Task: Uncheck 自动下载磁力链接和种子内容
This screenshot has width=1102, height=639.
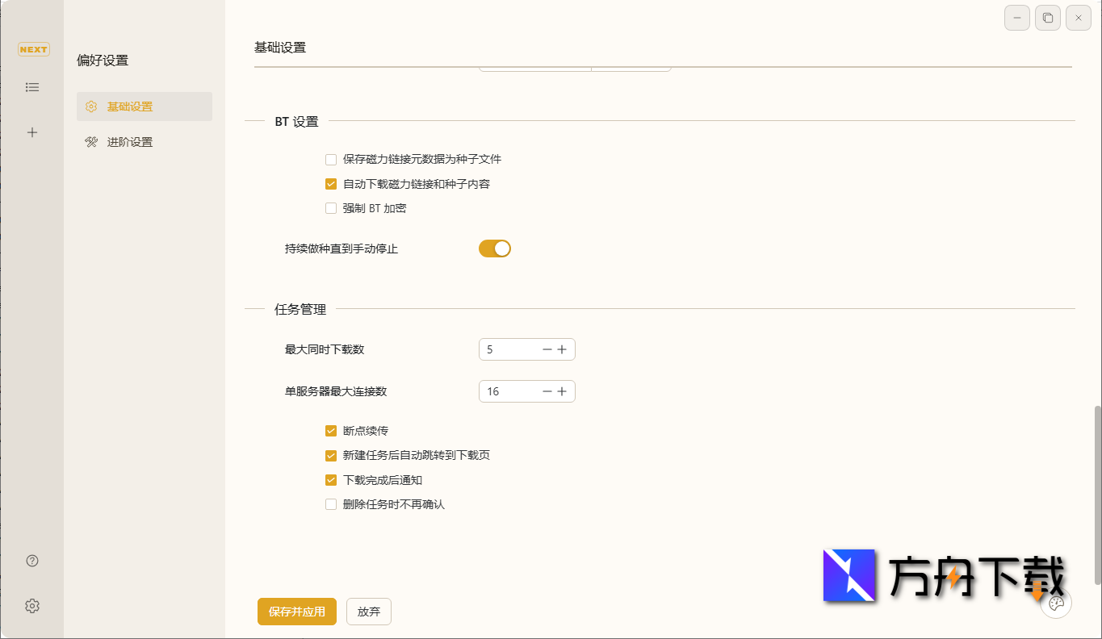Action: coord(331,183)
